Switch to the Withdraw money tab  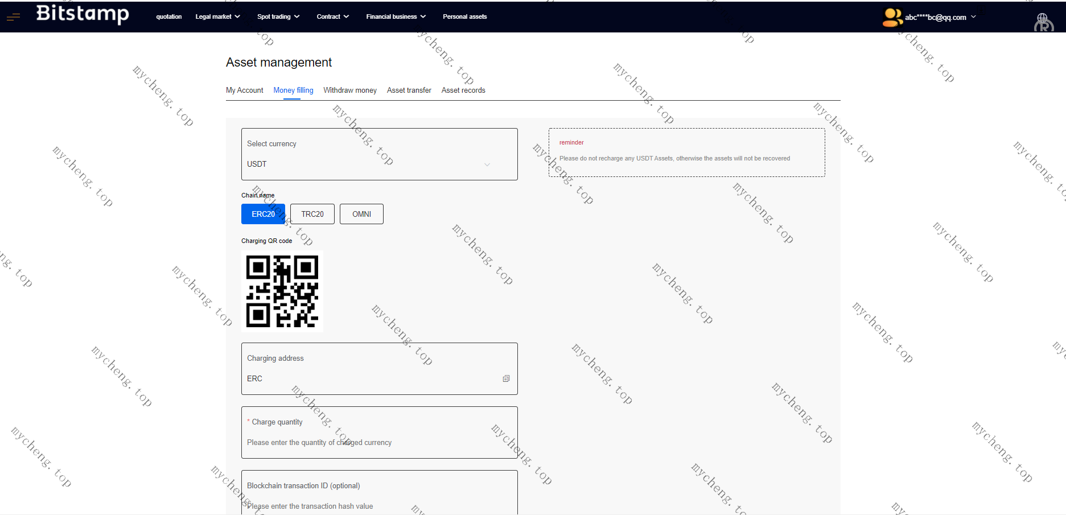tap(350, 90)
